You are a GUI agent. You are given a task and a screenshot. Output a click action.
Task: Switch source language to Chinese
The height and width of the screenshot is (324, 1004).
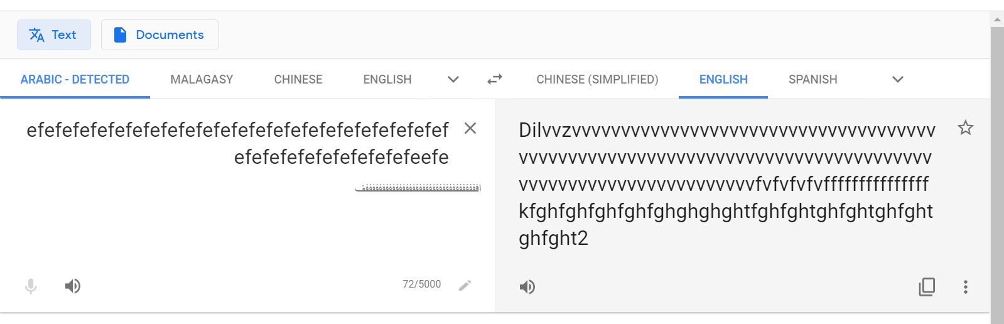(x=298, y=79)
